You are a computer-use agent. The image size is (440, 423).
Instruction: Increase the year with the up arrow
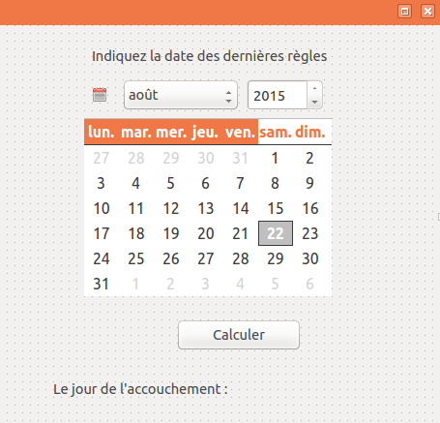coord(314,88)
